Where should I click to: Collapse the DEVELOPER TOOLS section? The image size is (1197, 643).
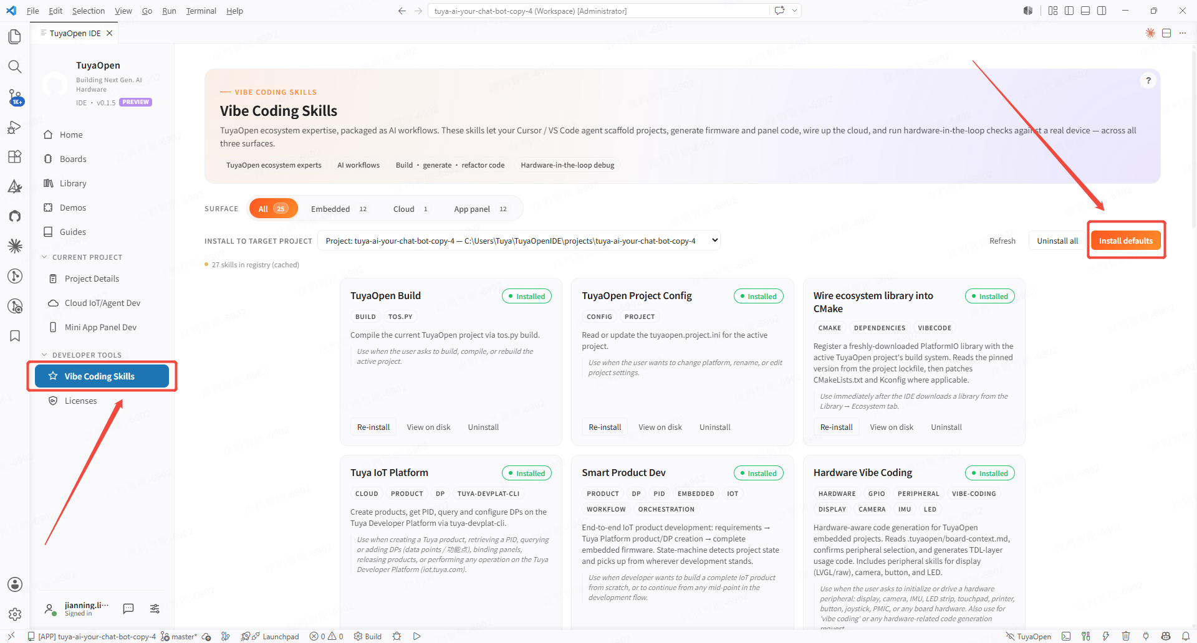(x=82, y=355)
